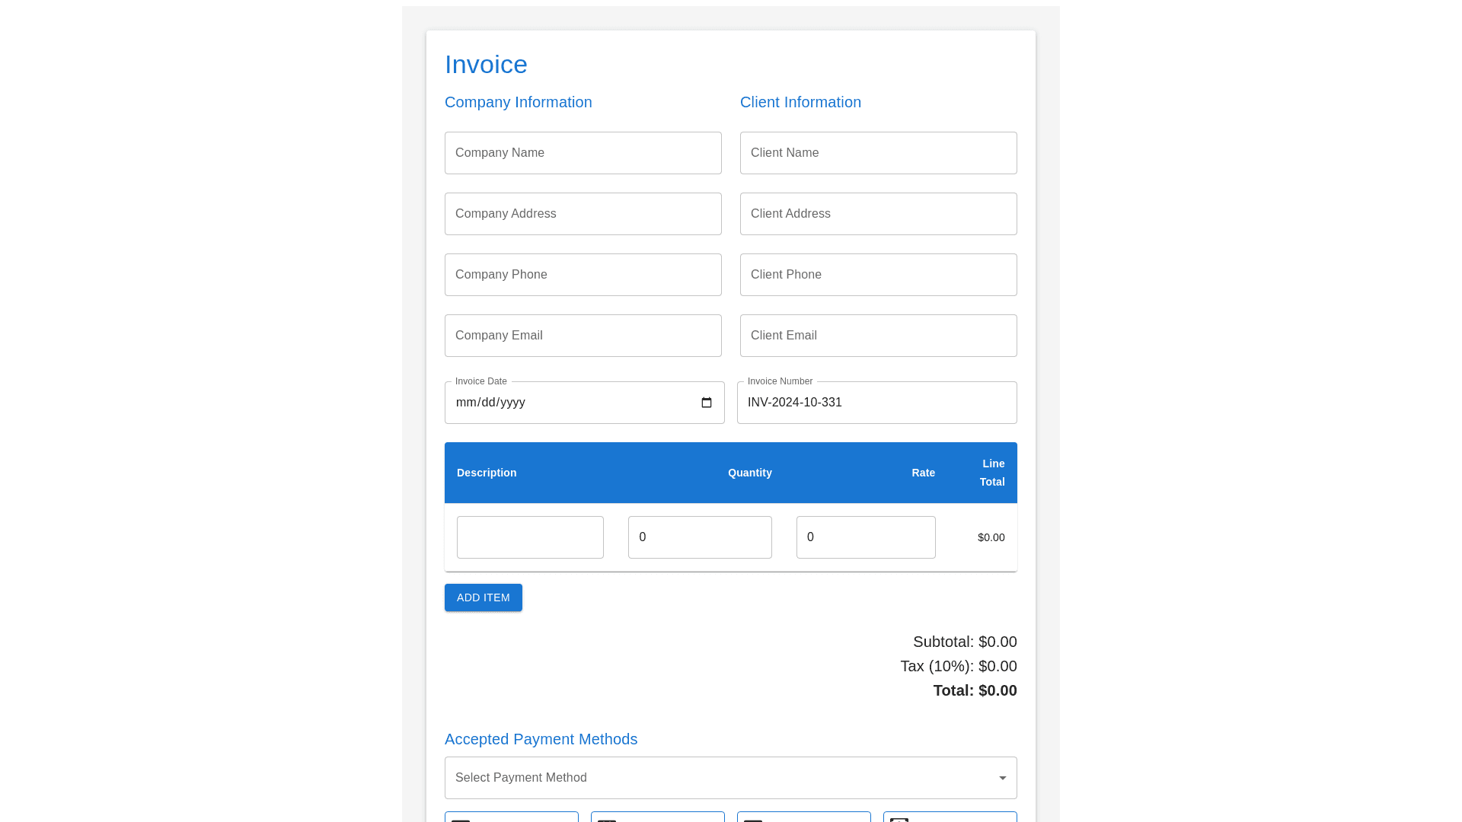
Task: Click the Description column header
Action: pos(487,473)
